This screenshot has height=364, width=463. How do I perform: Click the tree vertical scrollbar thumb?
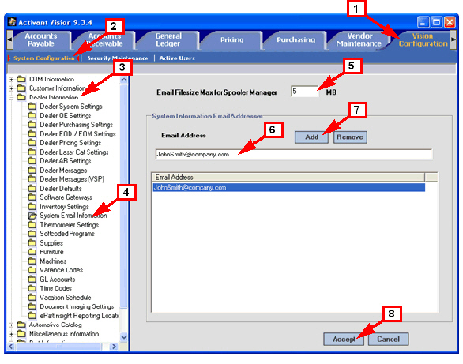(x=124, y=196)
